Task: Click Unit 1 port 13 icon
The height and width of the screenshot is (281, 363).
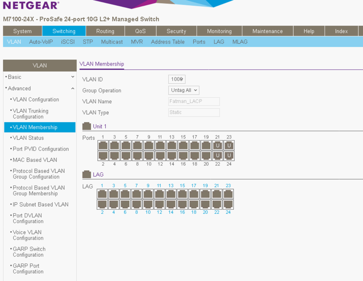Action: [x=172, y=146]
